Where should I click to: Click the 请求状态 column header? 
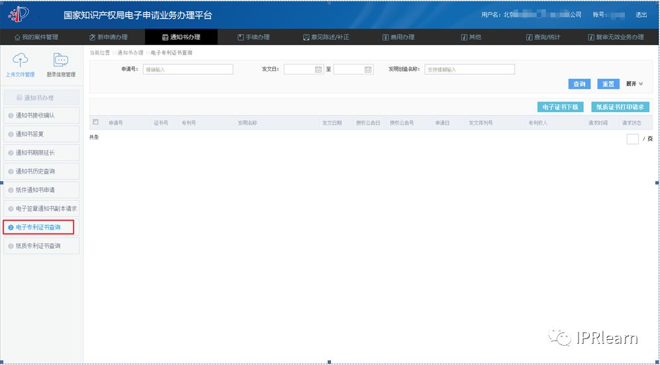click(631, 123)
